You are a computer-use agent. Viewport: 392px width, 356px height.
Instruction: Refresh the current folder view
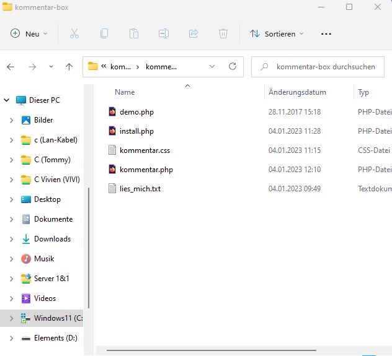pyautogui.click(x=233, y=66)
